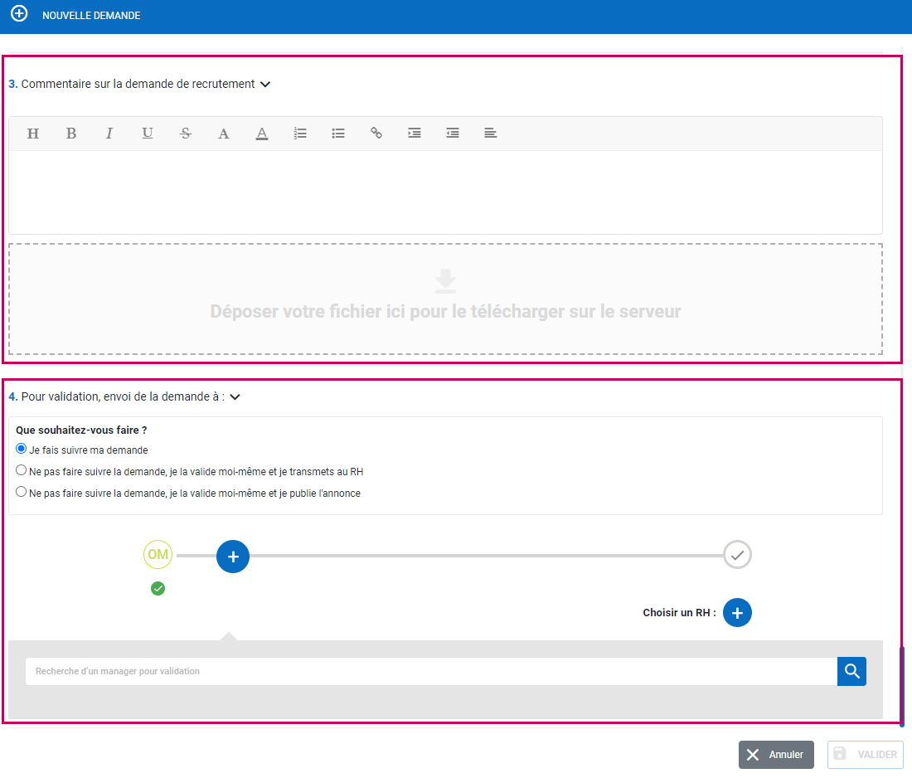Open the text highlight color picker
This screenshot has height=778, width=912.
click(262, 134)
